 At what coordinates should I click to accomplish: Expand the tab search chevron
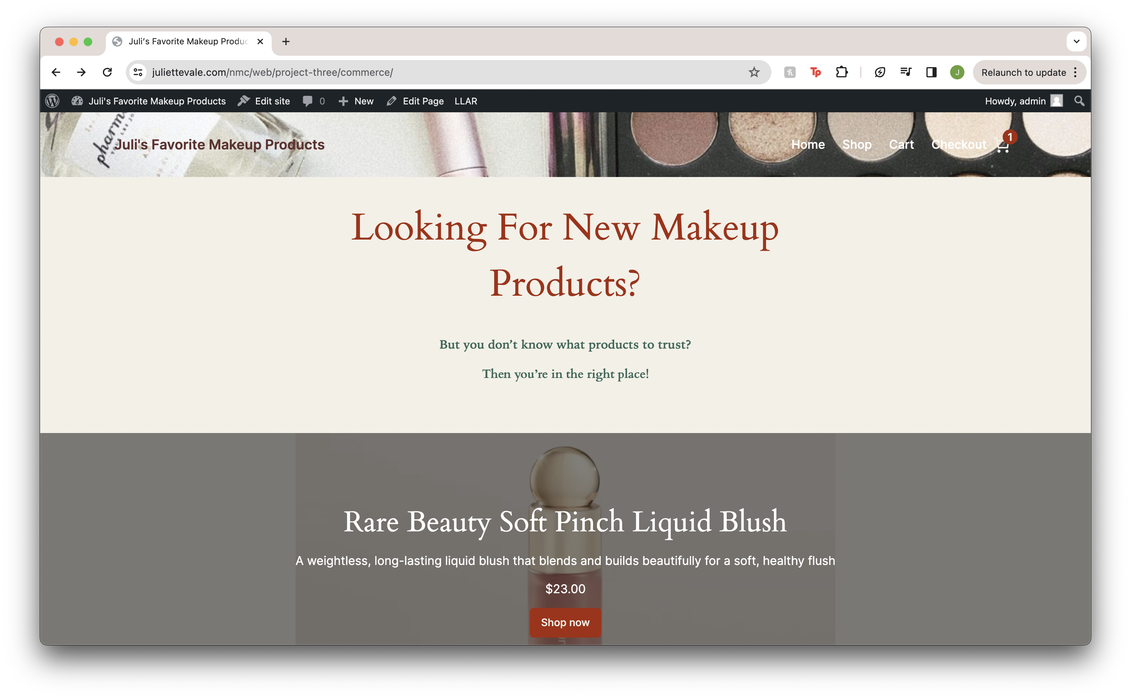click(x=1076, y=41)
